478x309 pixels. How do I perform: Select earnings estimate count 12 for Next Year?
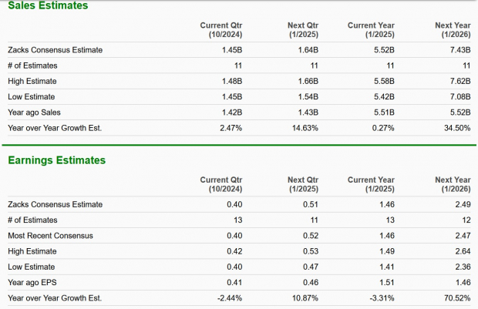pyautogui.click(x=466, y=220)
